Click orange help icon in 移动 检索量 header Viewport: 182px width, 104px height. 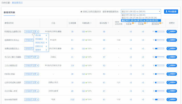(145, 23)
